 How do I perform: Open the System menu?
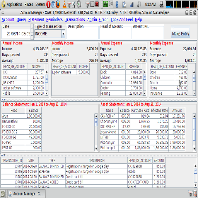point(40,5)
